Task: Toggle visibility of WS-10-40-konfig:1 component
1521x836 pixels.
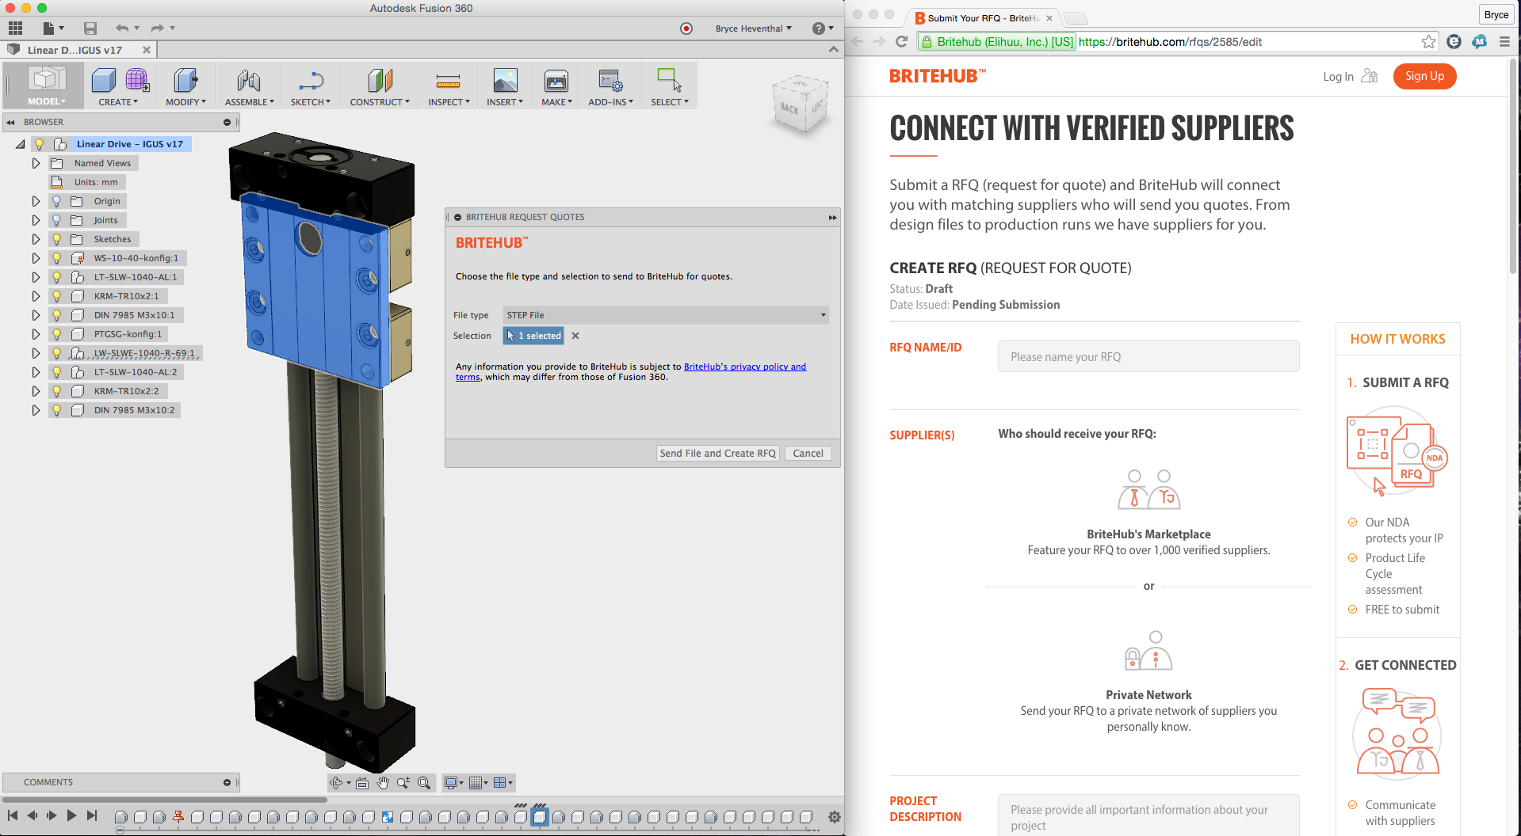Action: coord(56,258)
